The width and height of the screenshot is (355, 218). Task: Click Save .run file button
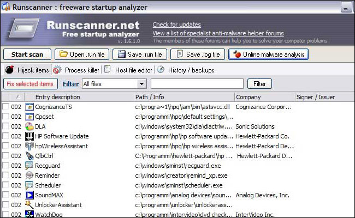pos(140,55)
